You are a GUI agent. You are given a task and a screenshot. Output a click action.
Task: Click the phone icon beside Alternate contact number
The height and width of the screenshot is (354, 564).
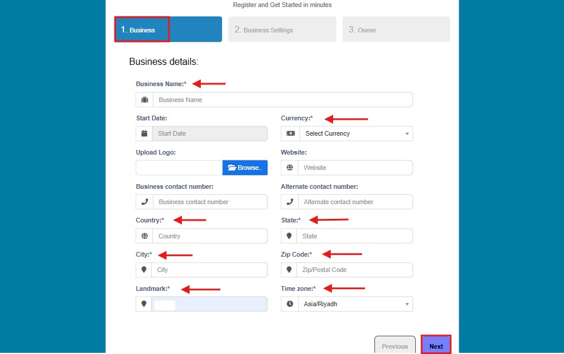[289, 202]
